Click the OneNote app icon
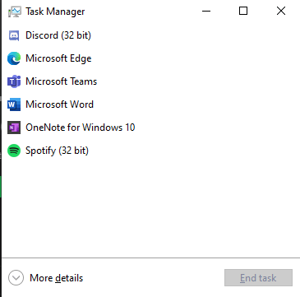Image resolution: width=300 pixels, height=297 pixels. tap(14, 128)
